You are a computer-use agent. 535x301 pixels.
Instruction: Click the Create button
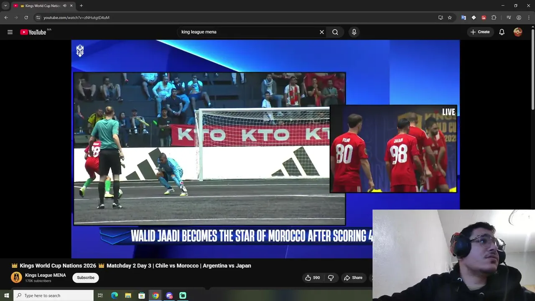[480, 32]
